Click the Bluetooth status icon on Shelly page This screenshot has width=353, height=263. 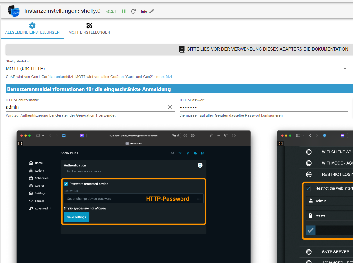pos(188,153)
